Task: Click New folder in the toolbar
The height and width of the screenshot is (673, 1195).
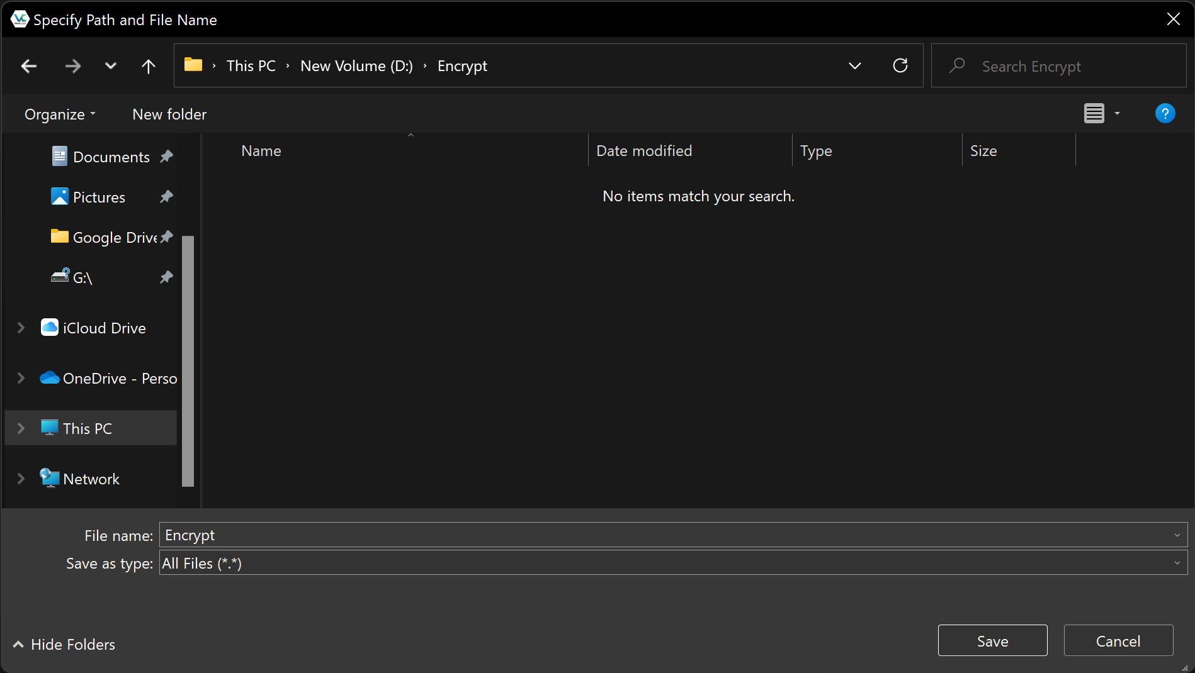Action: (x=169, y=114)
